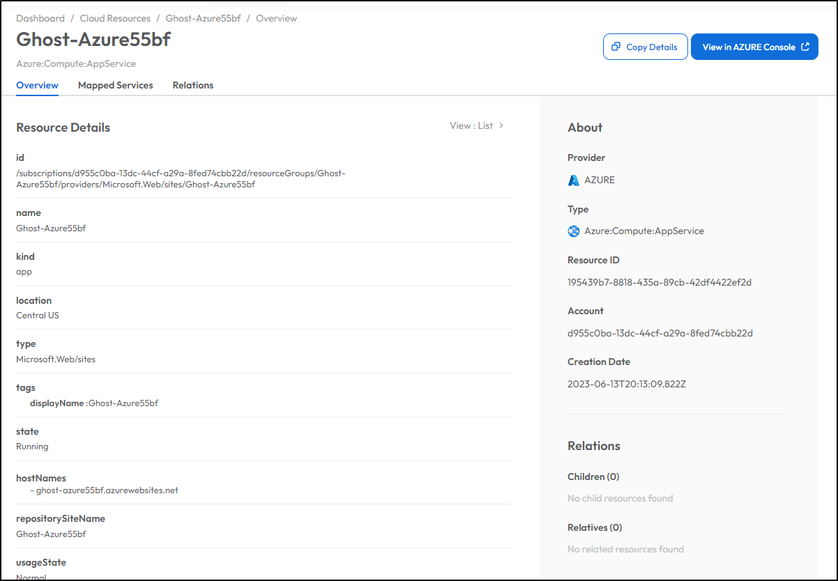
Task: Click the Copy Details button
Action: 645,47
